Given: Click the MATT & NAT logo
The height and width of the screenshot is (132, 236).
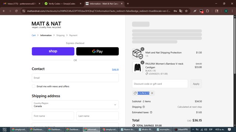Looking at the screenshot, I should coord(46,25).
